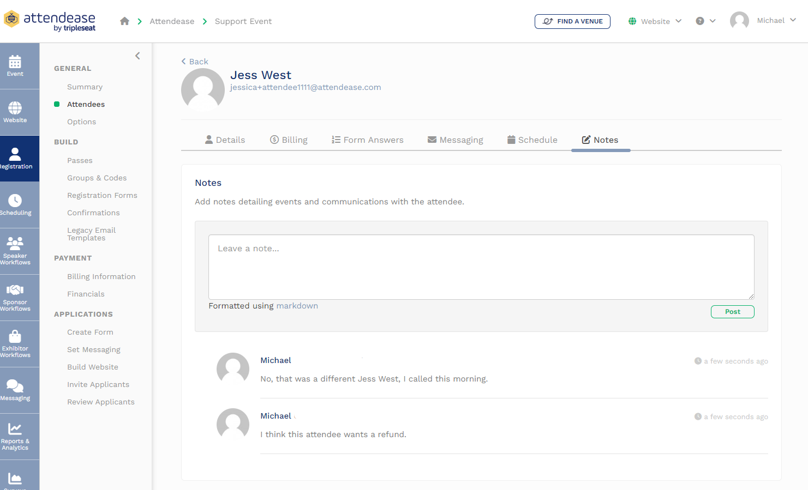Click the Find a Venue button
The width and height of the screenshot is (808, 490).
click(572, 21)
